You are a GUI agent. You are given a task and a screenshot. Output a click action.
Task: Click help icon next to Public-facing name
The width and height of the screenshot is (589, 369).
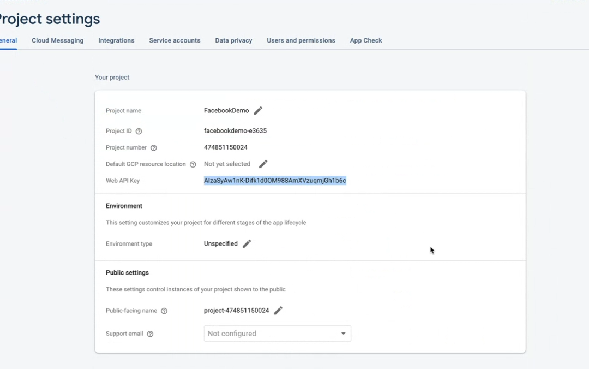[164, 311]
